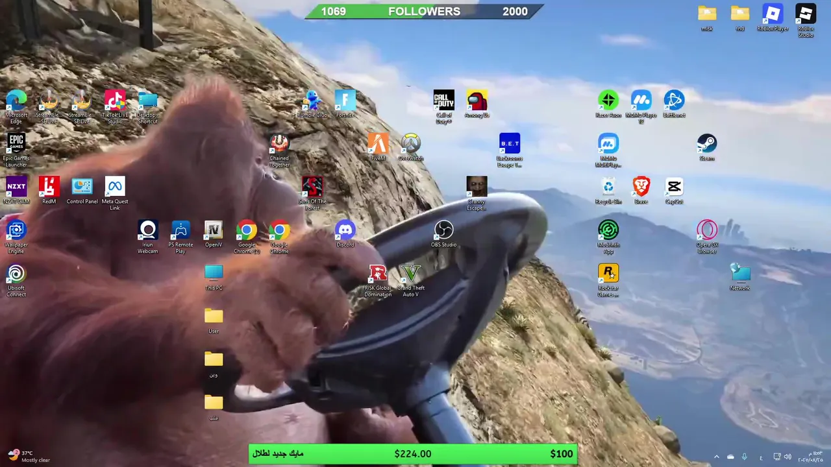Image resolution: width=831 pixels, height=467 pixels.
Task: Select the Iriun Webcam icon
Action: click(147, 237)
